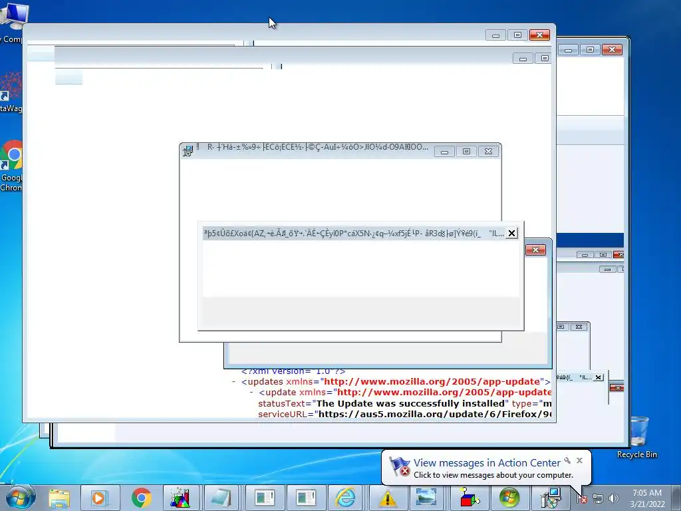Switch to the landscape picture viewer taskbar icon
Screen dimensions: 681x511
coord(426,498)
